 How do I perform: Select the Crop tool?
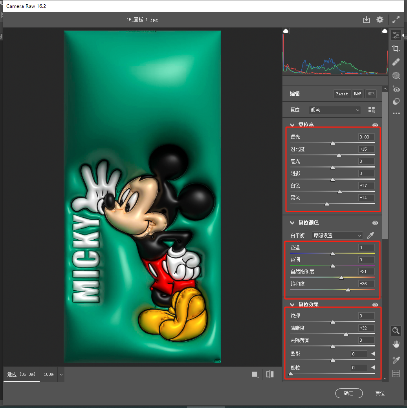tap(396, 48)
